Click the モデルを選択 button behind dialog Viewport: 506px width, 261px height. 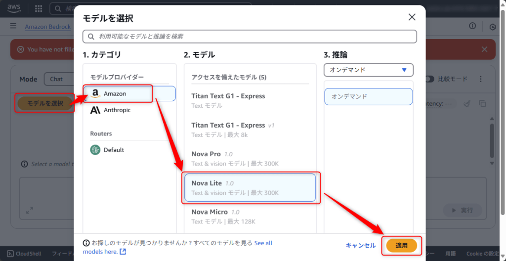pos(45,103)
